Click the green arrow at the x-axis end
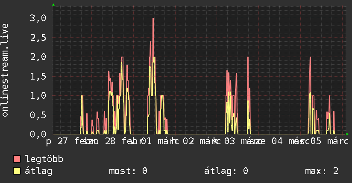 347,134
